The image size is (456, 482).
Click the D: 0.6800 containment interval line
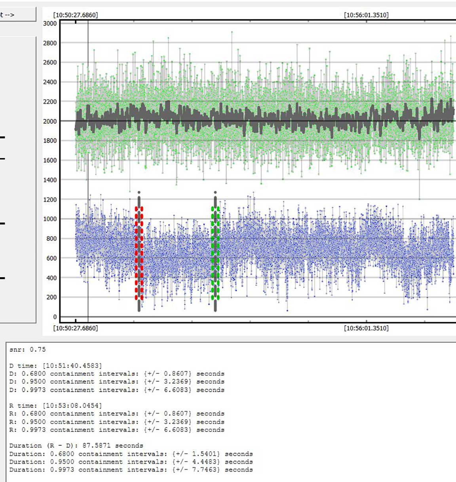[117, 374]
